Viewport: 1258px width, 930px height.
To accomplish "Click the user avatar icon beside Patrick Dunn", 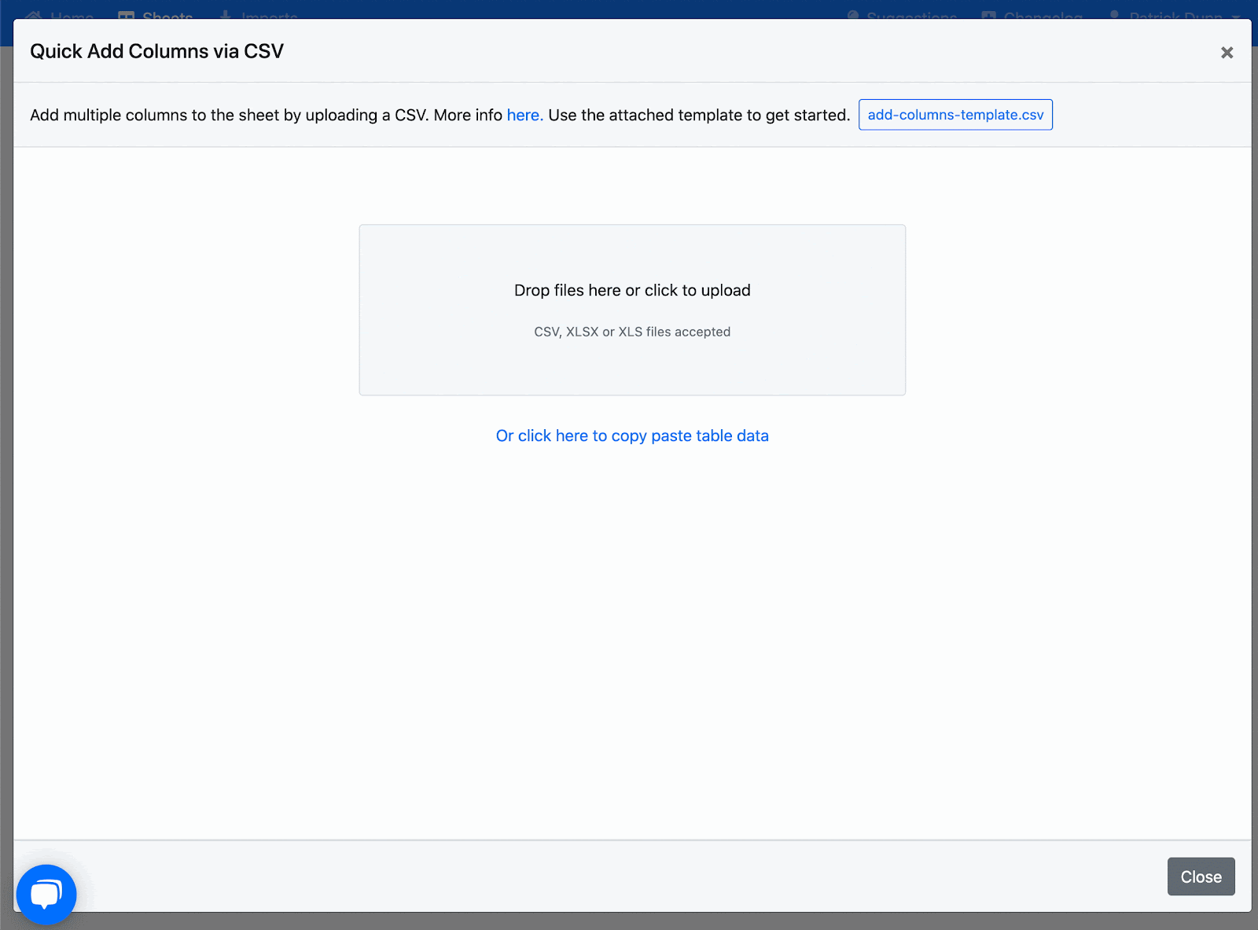I will point(1113,16).
